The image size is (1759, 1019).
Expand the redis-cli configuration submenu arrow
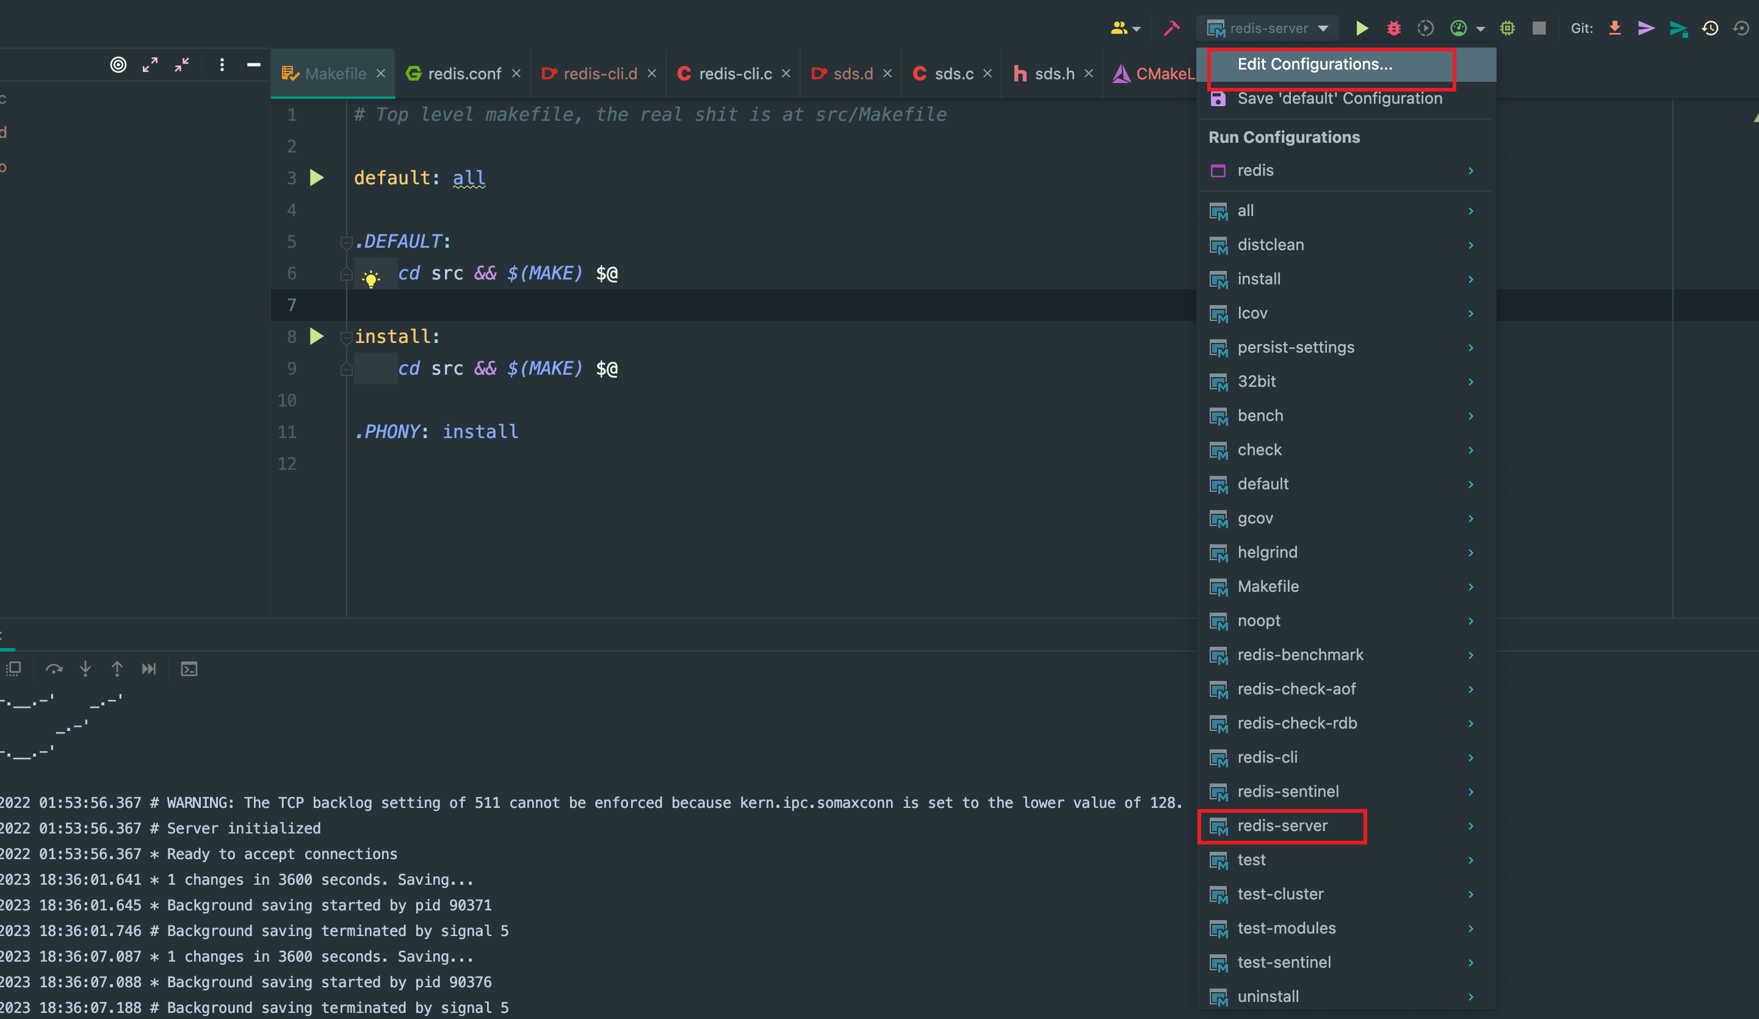pyautogui.click(x=1471, y=757)
